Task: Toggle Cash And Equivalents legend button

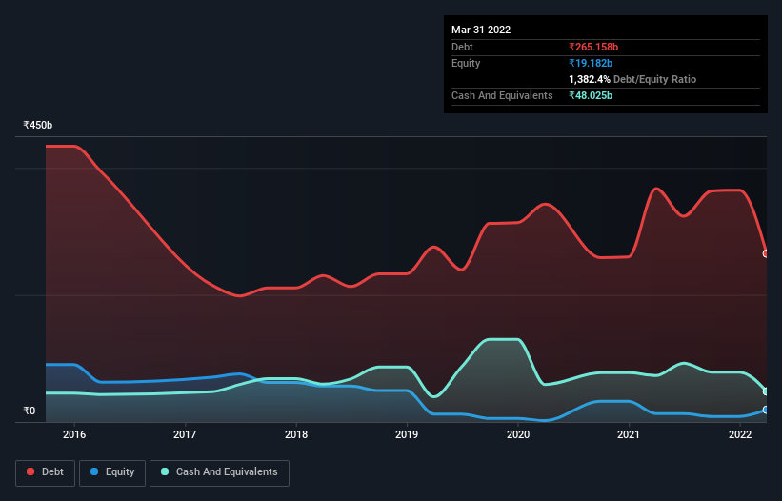Action: (x=219, y=472)
